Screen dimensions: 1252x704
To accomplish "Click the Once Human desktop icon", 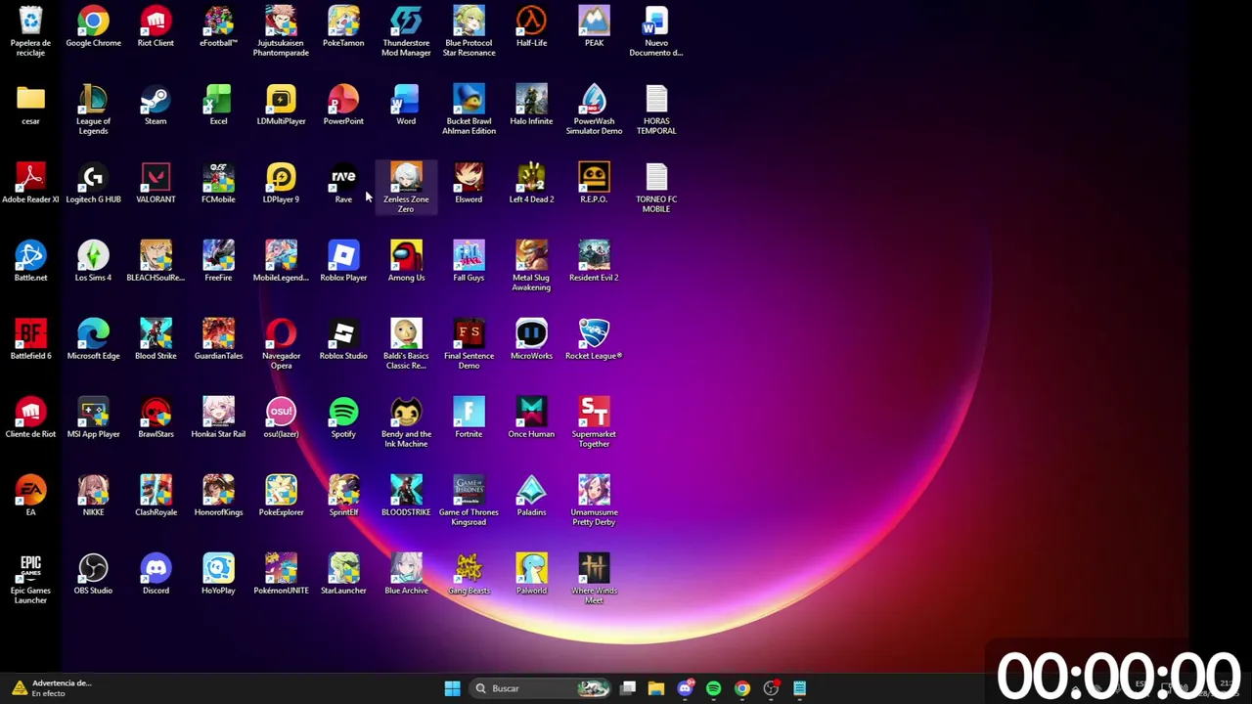I will (x=531, y=418).
